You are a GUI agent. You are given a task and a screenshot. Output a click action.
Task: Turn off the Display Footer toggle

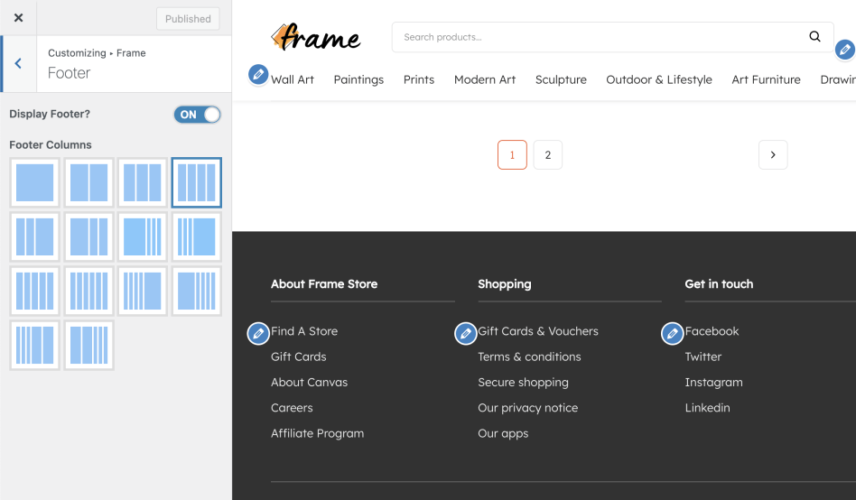197,115
